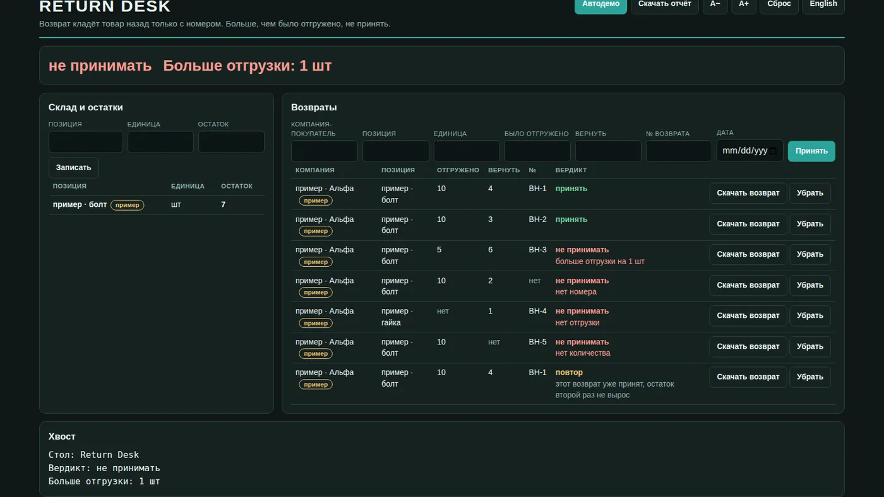
Task: Remove the return marked нет номера
Action: pyautogui.click(x=810, y=285)
